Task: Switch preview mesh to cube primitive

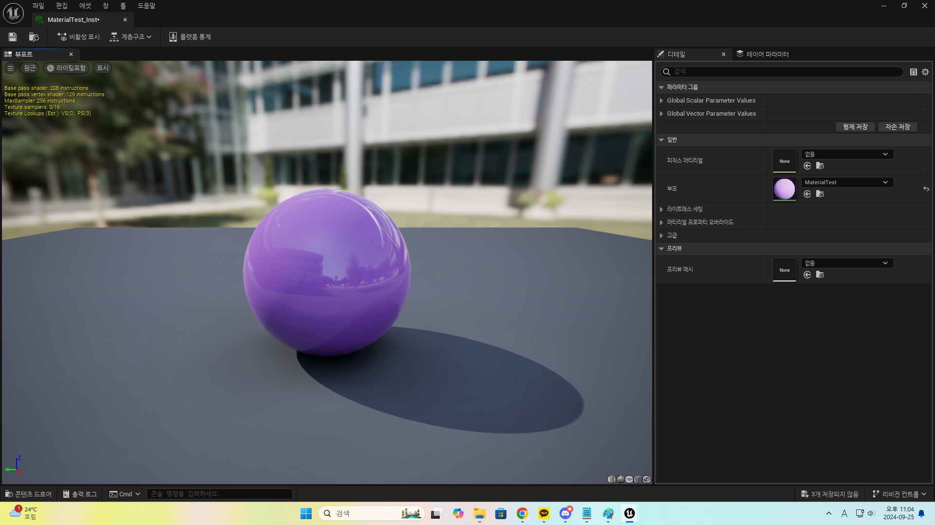Action: [638, 479]
